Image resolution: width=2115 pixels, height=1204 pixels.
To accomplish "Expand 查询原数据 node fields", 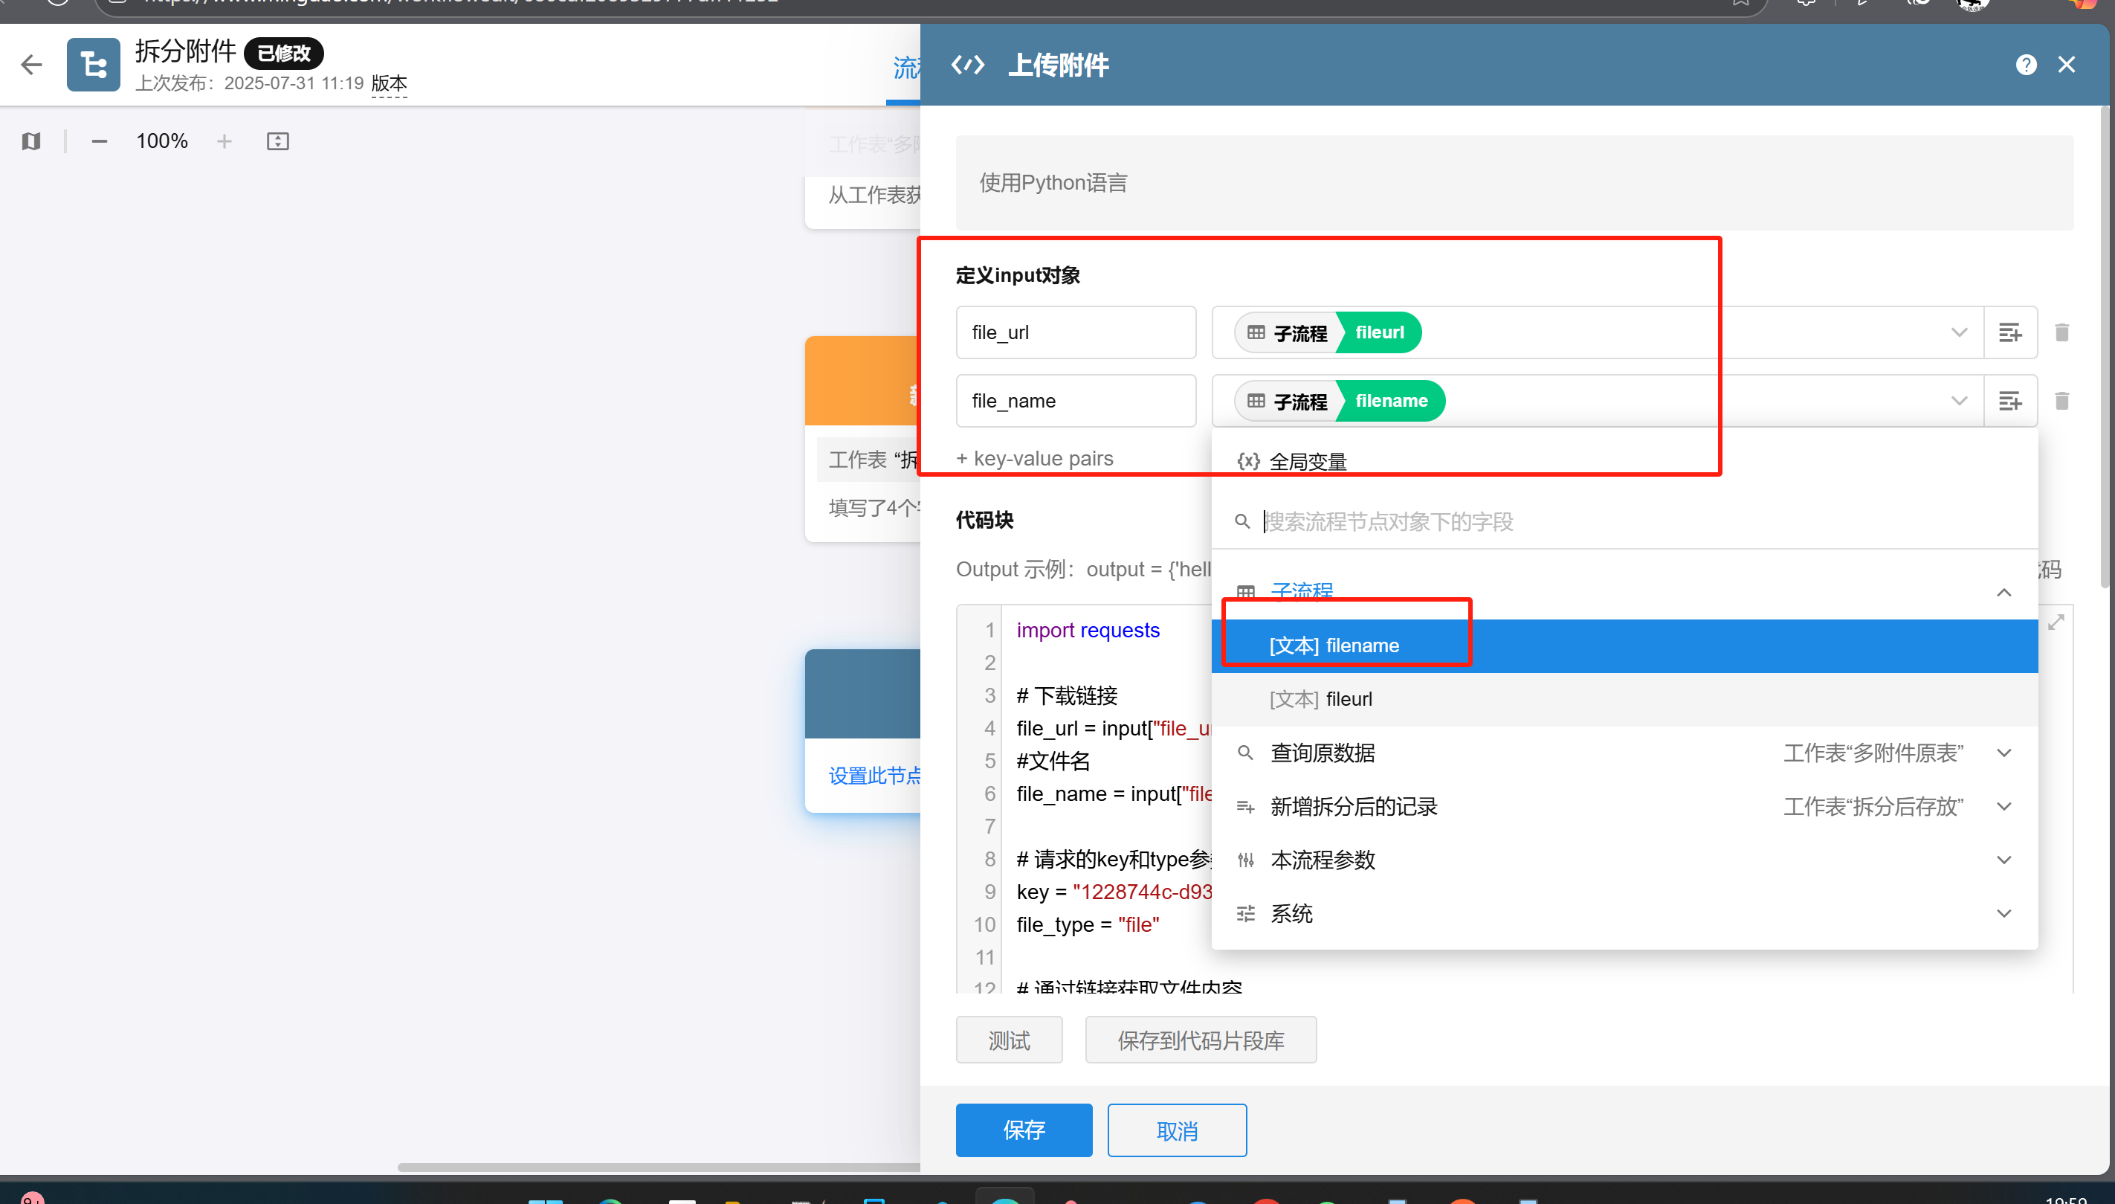I will pyautogui.click(x=2003, y=753).
